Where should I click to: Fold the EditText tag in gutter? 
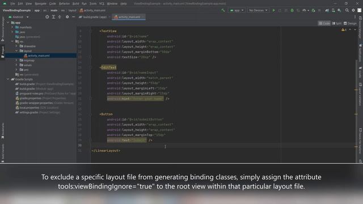pyautogui.click(x=91, y=67)
